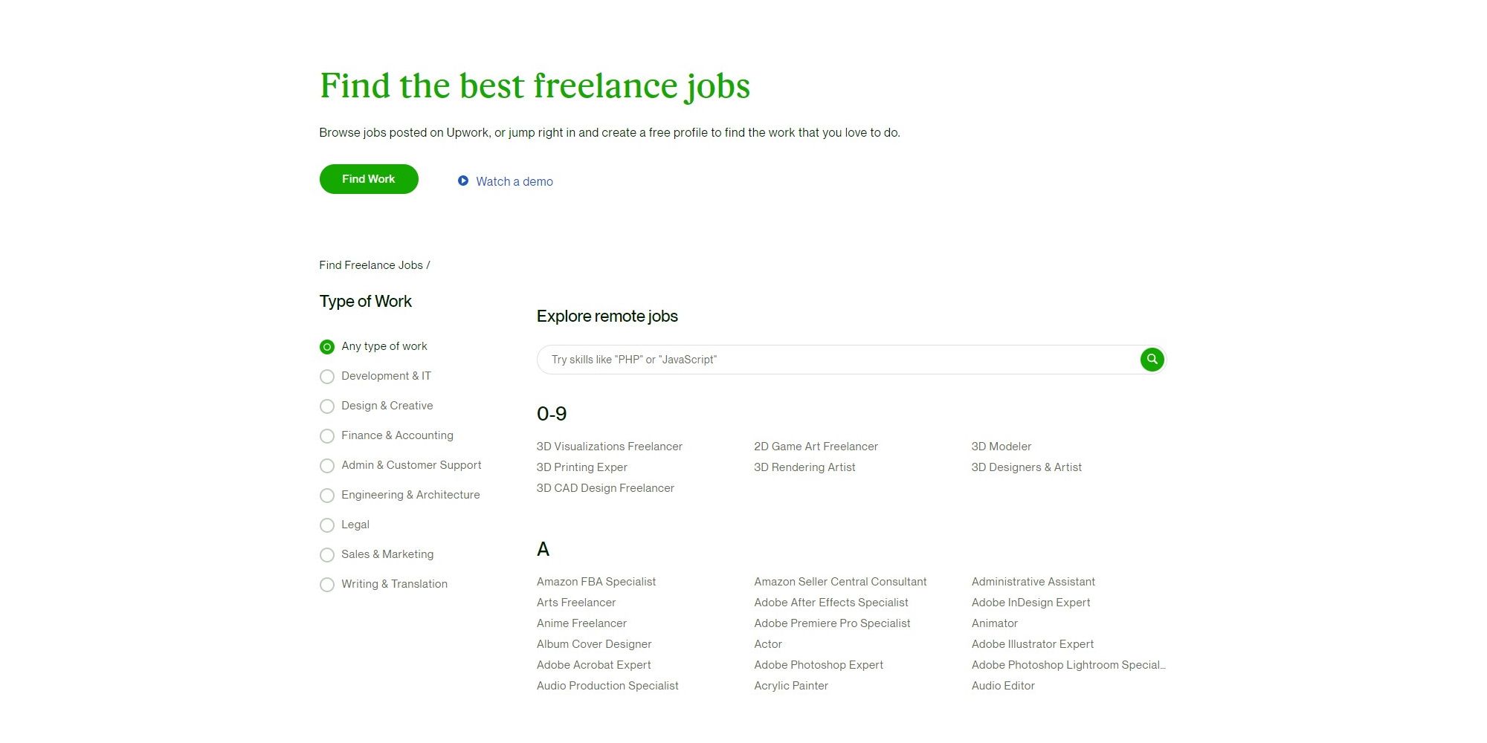The width and height of the screenshot is (1487, 743).
Task: Go to Amazon FBA Specialist jobs
Action: coord(596,582)
